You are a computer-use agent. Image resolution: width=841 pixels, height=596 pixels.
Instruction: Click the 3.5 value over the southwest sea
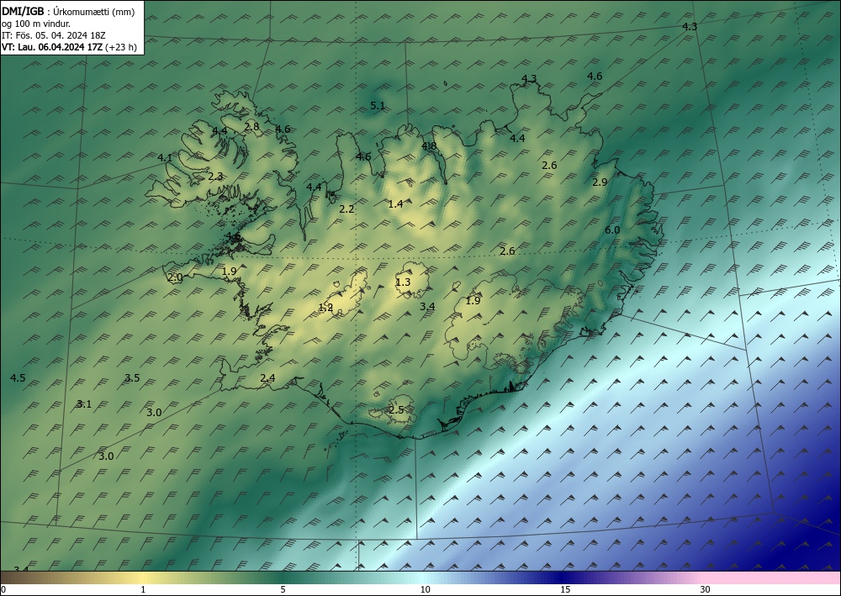click(x=132, y=378)
